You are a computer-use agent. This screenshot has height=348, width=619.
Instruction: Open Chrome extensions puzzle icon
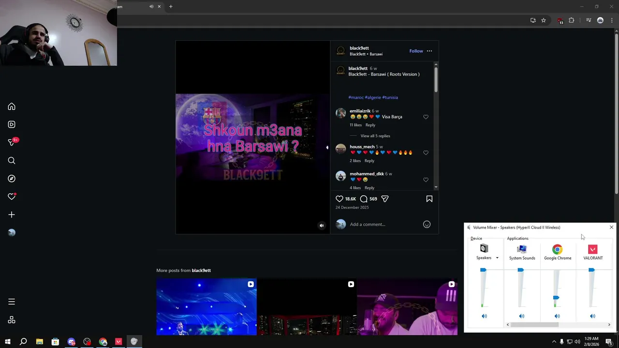(x=571, y=20)
